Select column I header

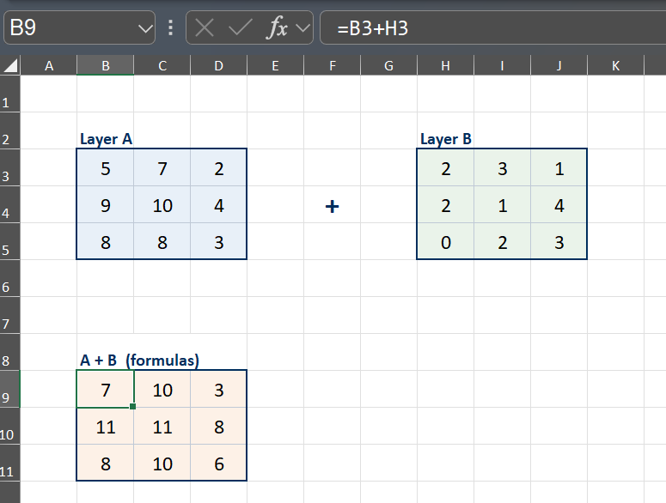tap(502, 66)
